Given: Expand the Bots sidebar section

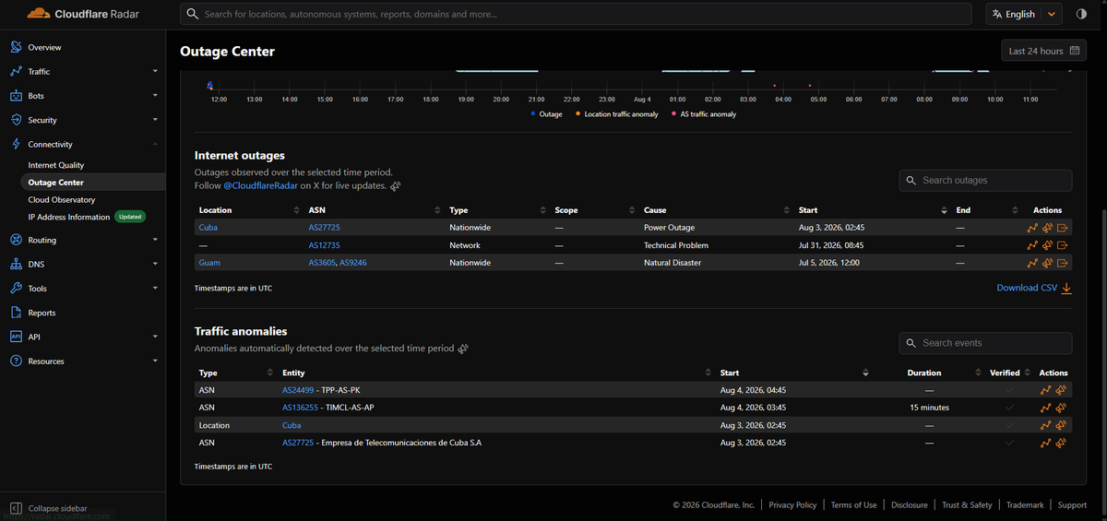Looking at the screenshot, I should pyautogui.click(x=155, y=95).
